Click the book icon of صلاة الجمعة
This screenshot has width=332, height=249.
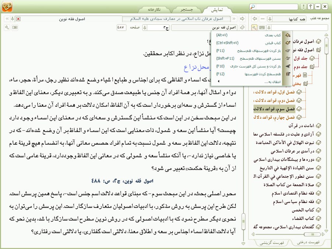point(318,185)
